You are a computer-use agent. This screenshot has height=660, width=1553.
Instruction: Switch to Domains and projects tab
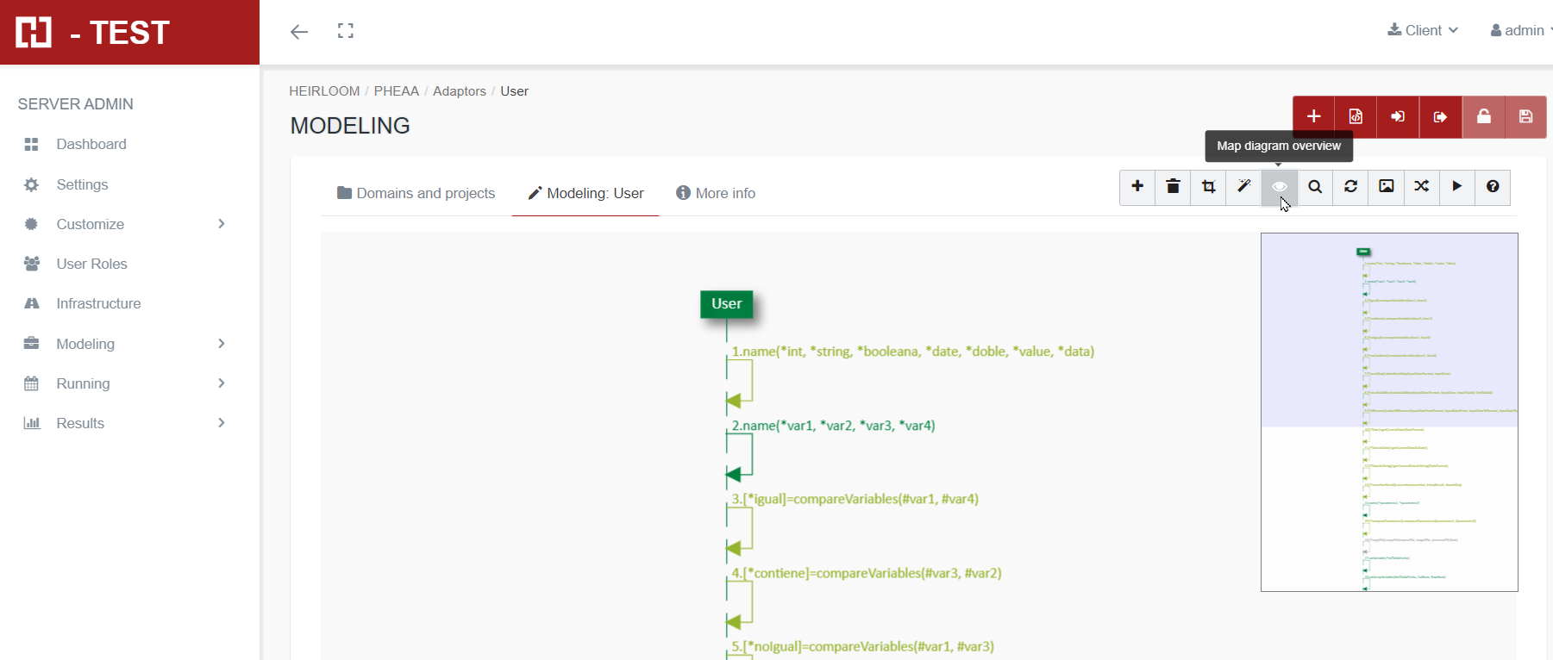click(x=416, y=194)
